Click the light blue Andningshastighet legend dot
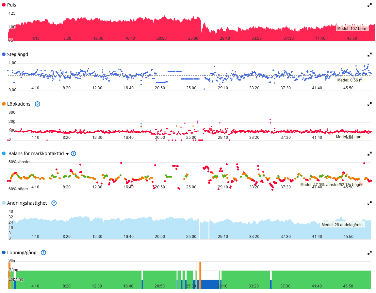Screen dimensions: 376x293 pyautogui.click(x=4, y=203)
